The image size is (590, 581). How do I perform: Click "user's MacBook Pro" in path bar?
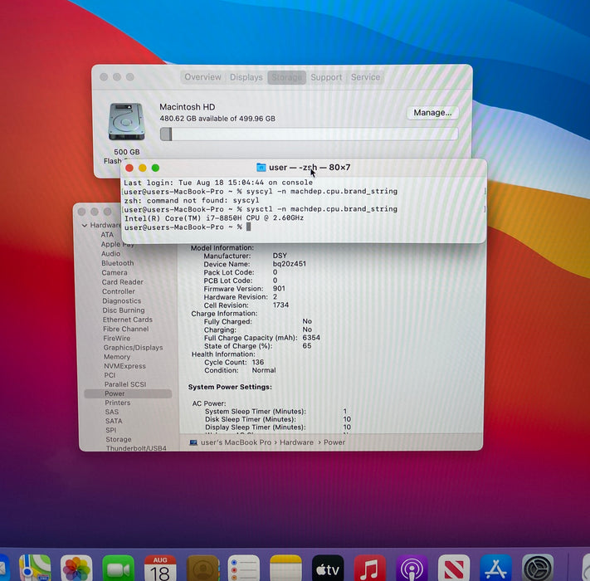[236, 442]
